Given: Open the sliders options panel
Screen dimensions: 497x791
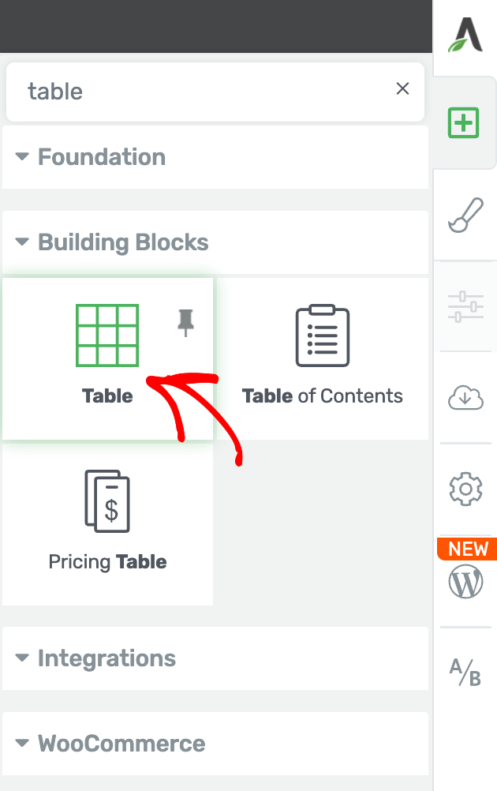Looking at the screenshot, I should [x=465, y=306].
